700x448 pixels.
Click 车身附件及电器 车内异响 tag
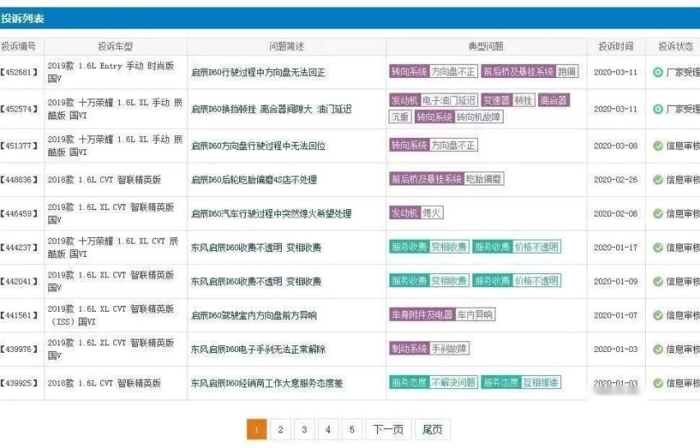(x=442, y=315)
